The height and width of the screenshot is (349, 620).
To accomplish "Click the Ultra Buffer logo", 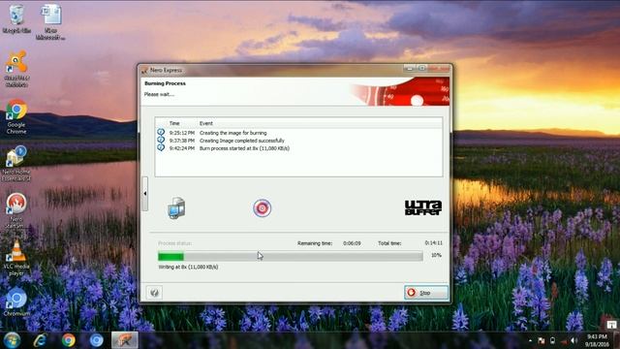I will tap(423, 207).
